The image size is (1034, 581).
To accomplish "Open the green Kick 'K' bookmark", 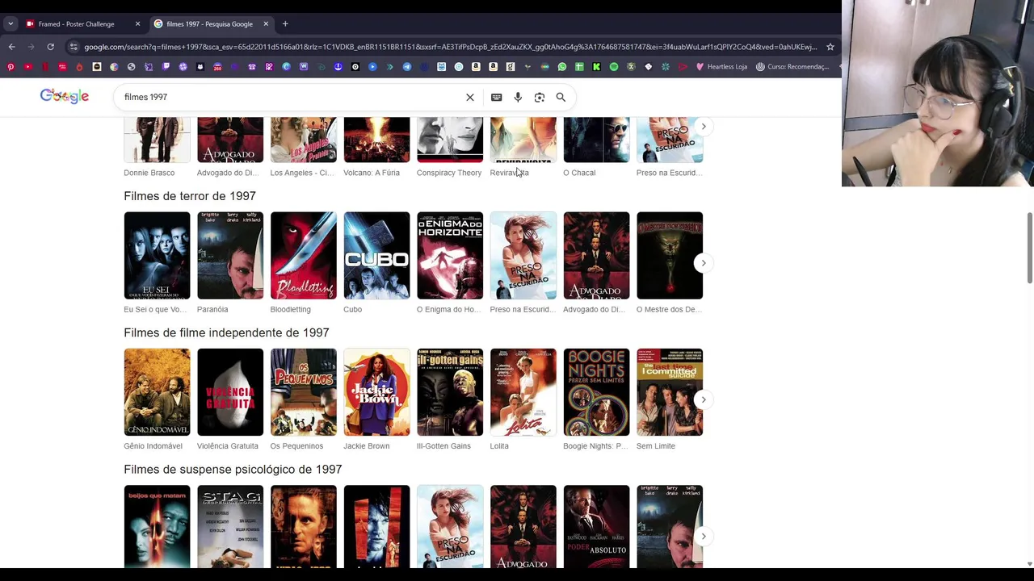I will pyautogui.click(x=597, y=67).
